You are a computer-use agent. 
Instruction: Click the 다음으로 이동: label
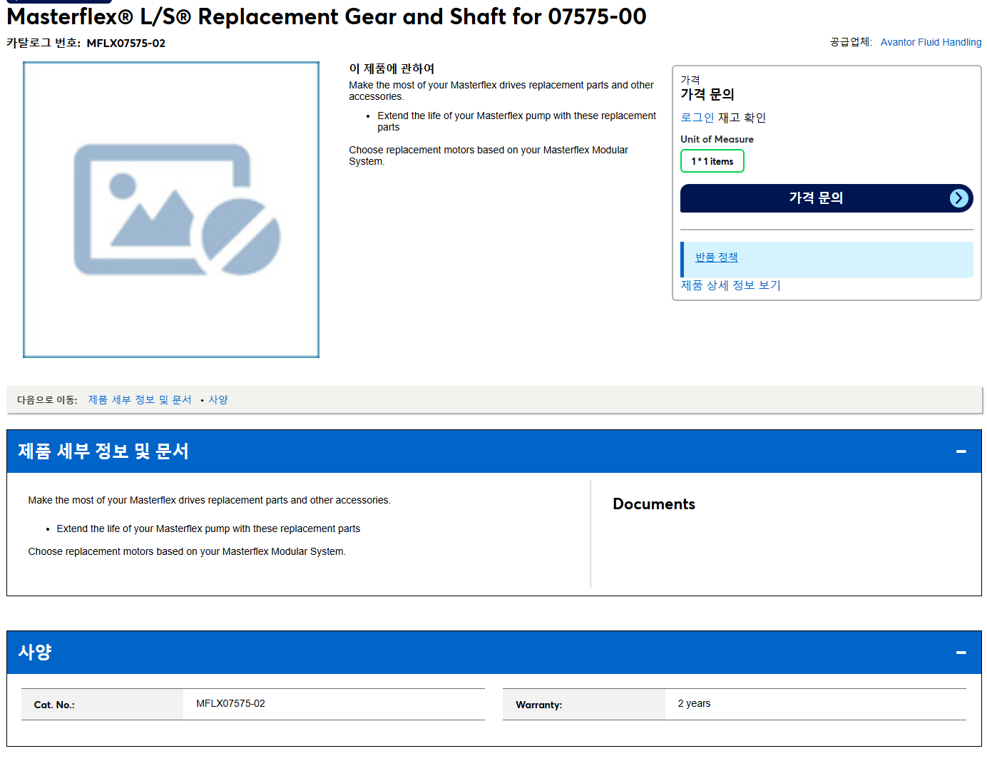point(47,400)
